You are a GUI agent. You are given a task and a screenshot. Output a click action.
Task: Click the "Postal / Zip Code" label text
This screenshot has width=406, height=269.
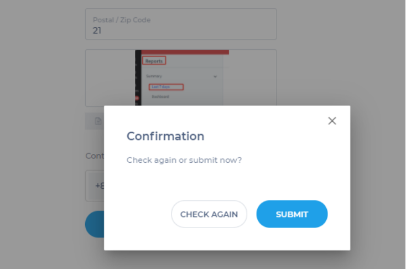point(122,20)
